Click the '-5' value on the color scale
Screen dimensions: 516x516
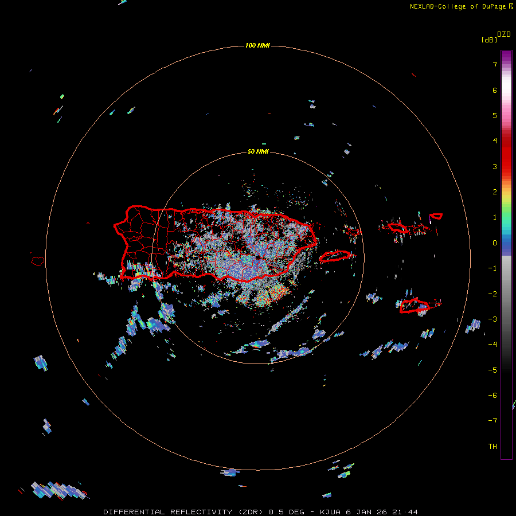pyautogui.click(x=492, y=370)
